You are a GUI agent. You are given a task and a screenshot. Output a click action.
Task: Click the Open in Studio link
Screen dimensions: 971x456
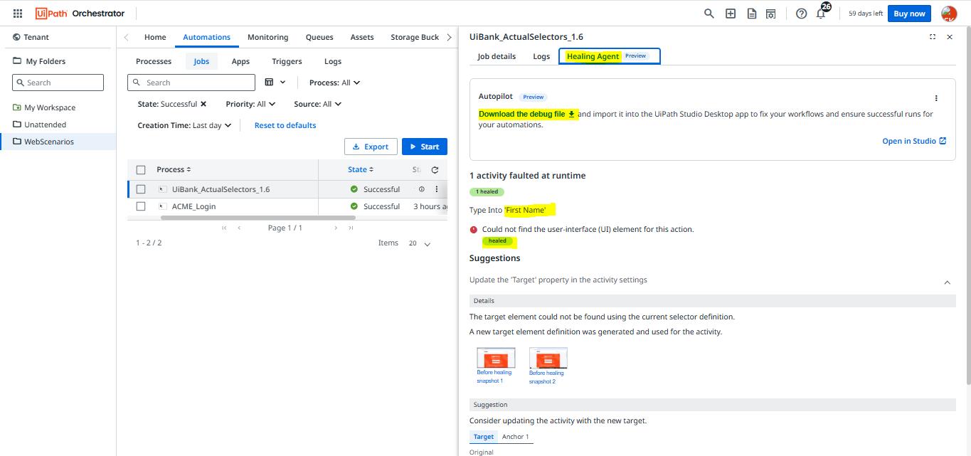(x=913, y=141)
